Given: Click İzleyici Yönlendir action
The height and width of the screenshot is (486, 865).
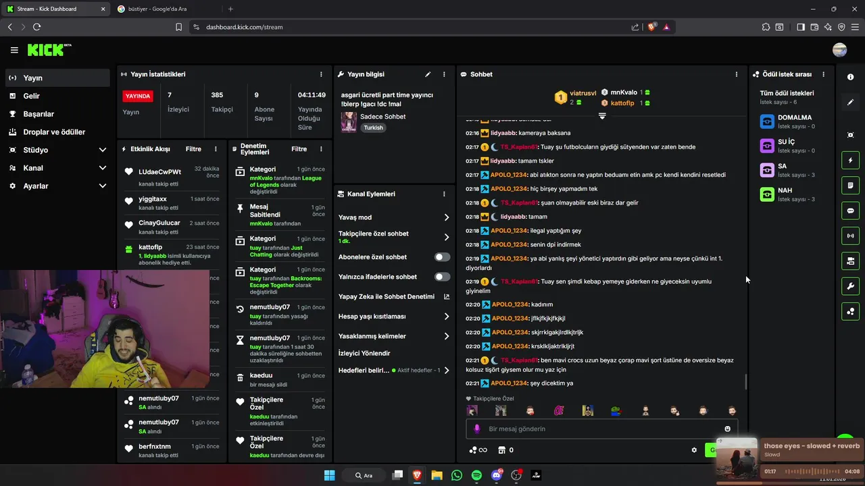Looking at the screenshot, I should click(x=364, y=353).
